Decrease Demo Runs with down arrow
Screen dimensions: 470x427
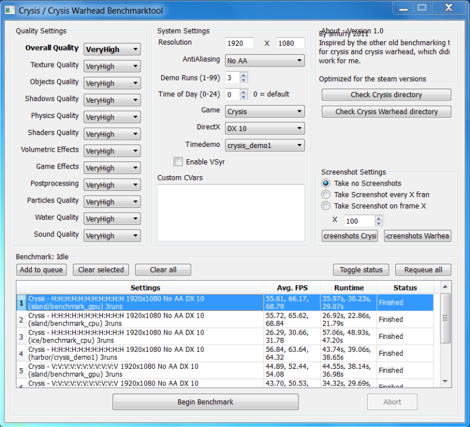click(x=244, y=80)
